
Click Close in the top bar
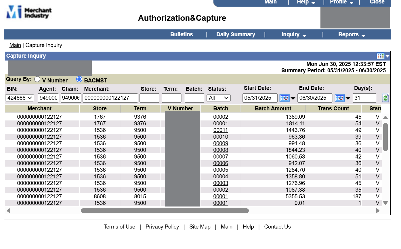(377, 2)
